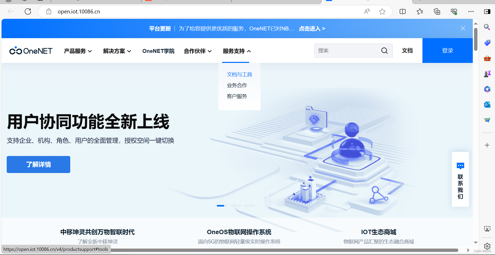Select the second carousel indicator
This screenshot has height=255, width=495.
click(235, 206)
